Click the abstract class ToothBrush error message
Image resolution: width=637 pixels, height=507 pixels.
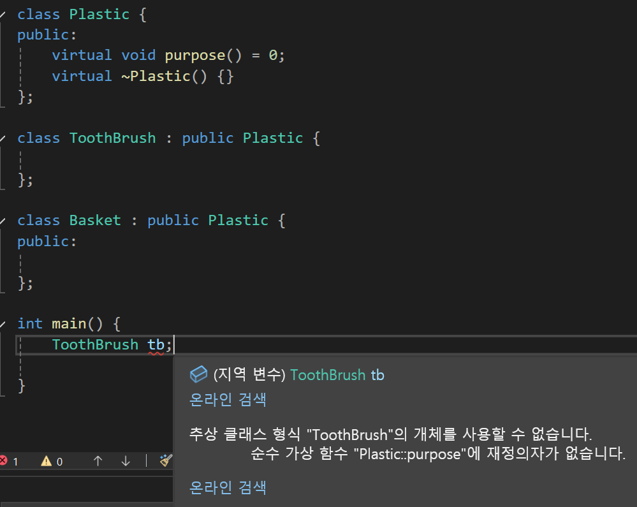tap(390, 434)
